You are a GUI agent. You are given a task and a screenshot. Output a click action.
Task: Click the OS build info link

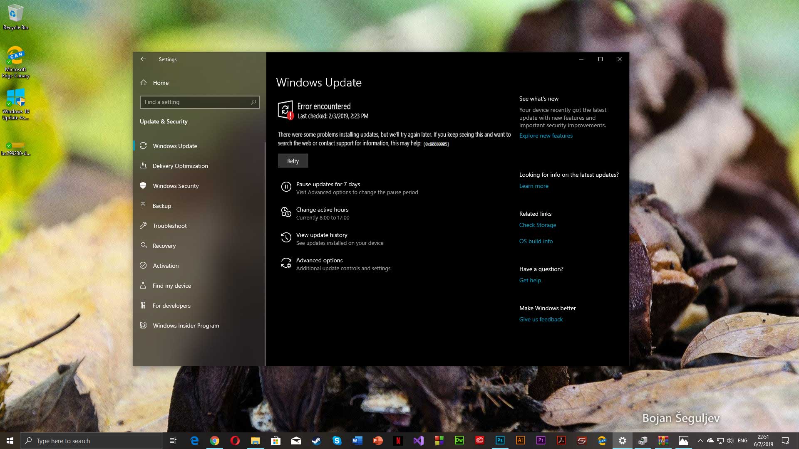point(536,241)
